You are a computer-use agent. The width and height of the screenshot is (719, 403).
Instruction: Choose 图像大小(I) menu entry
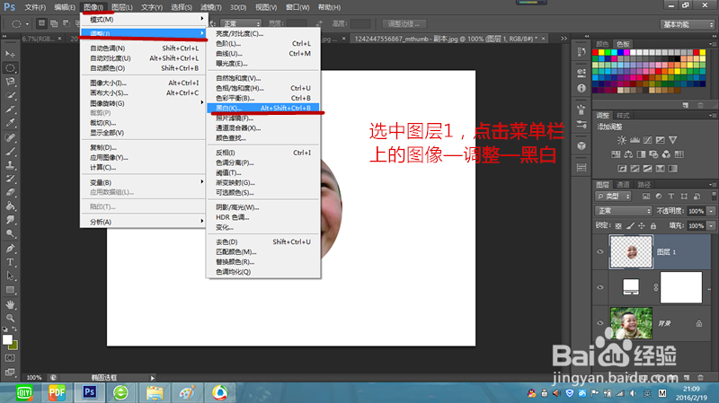click(143, 83)
